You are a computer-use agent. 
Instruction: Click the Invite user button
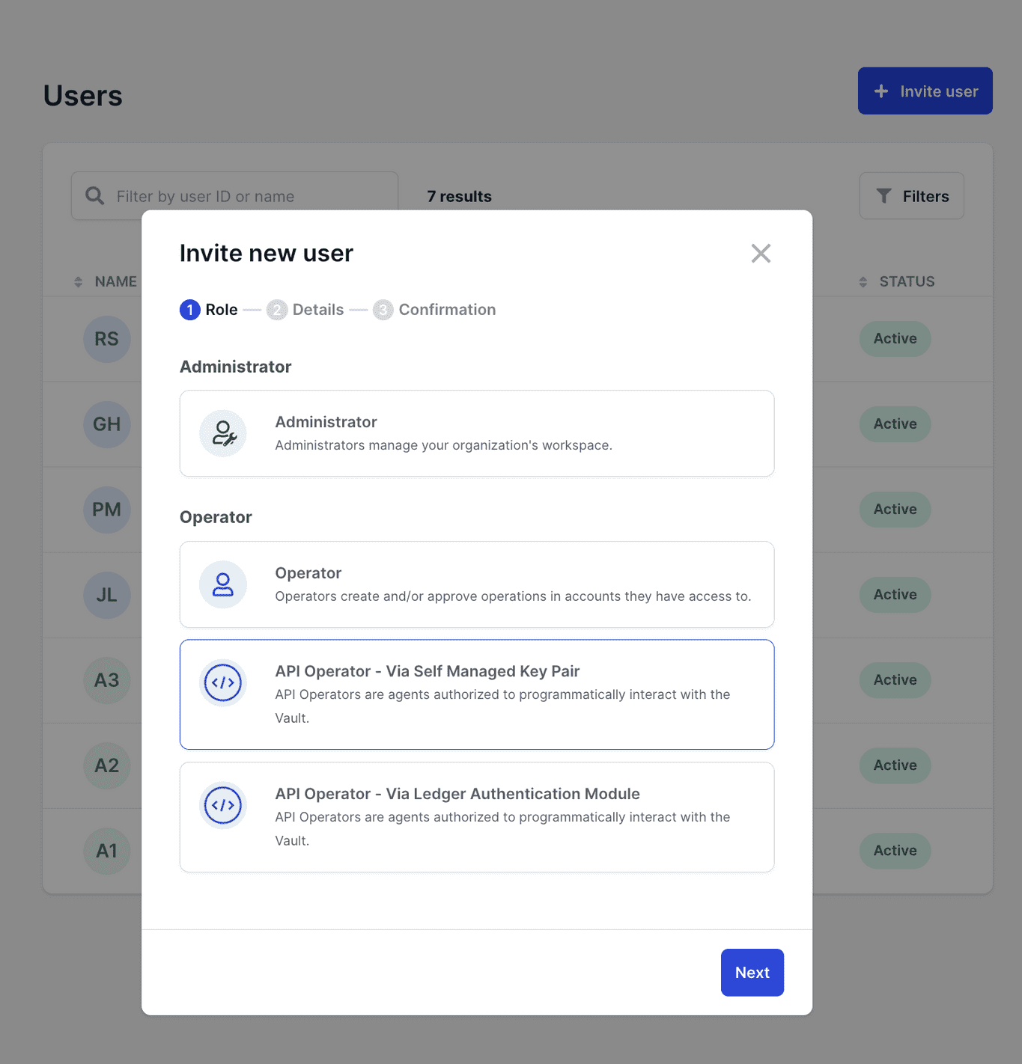coord(925,91)
